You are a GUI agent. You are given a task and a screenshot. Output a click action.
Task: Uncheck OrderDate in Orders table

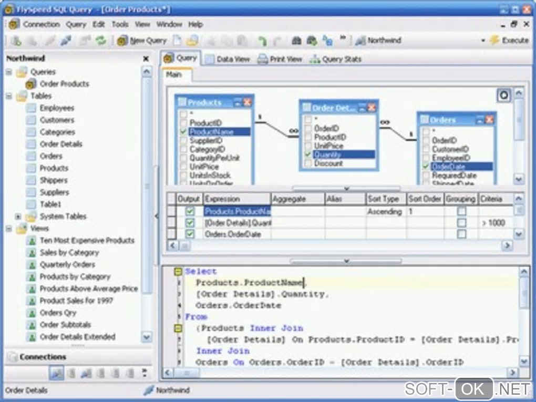click(426, 167)
